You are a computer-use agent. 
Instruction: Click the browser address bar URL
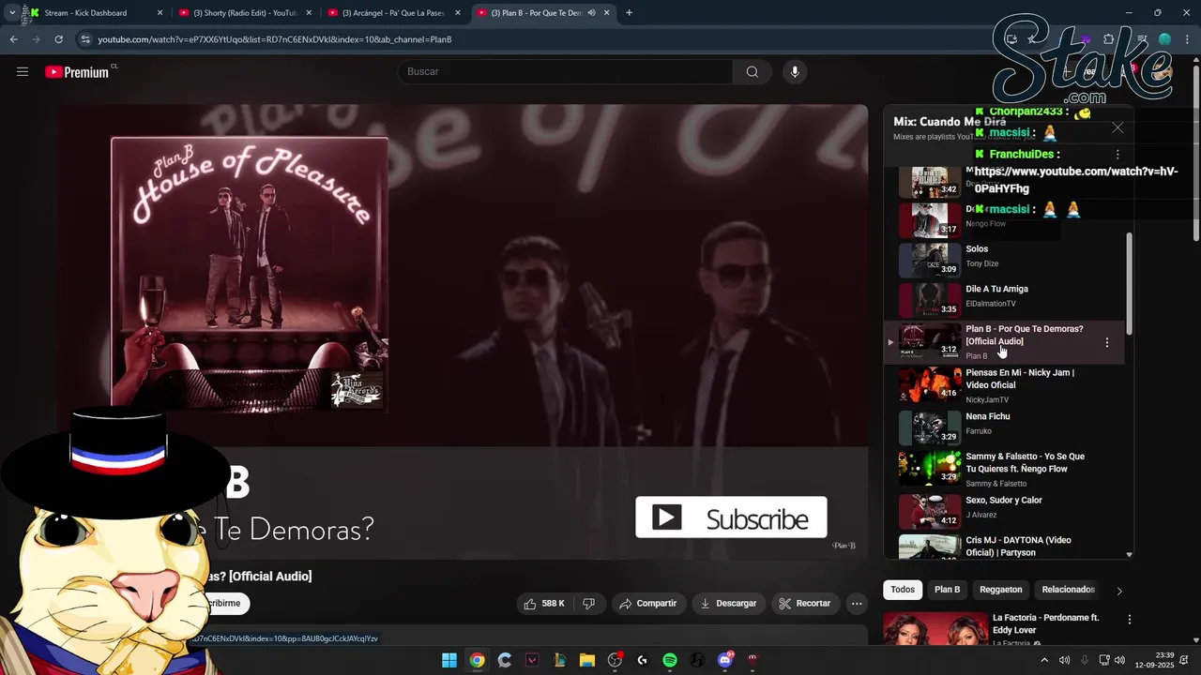click(x=274, y=39)
